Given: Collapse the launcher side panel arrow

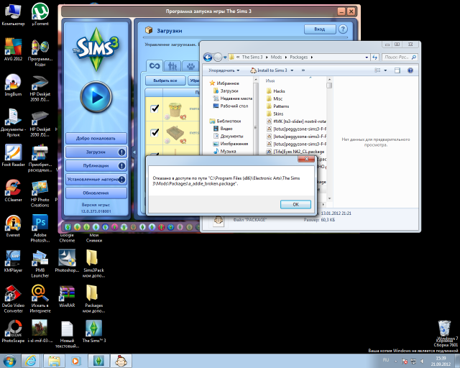Looking at the screenshot, I should (x=134, y=152).
